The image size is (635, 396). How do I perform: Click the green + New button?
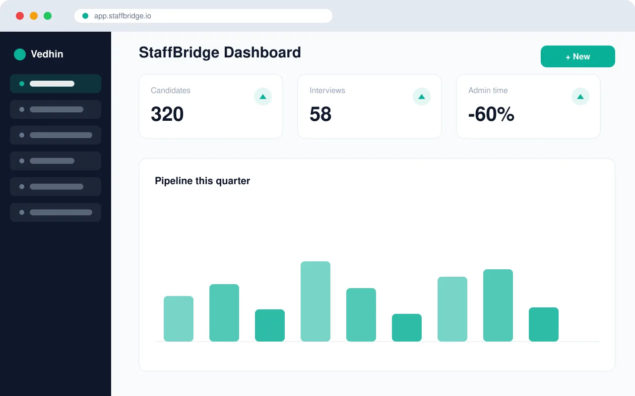[x=578, y=56]
